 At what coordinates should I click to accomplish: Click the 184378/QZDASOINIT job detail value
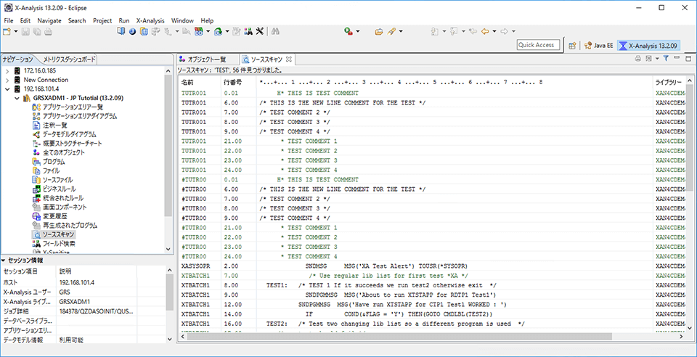[x=97, y=312]
